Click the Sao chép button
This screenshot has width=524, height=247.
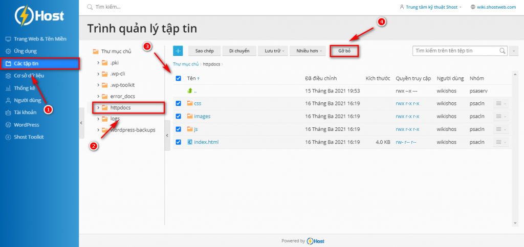205,51
